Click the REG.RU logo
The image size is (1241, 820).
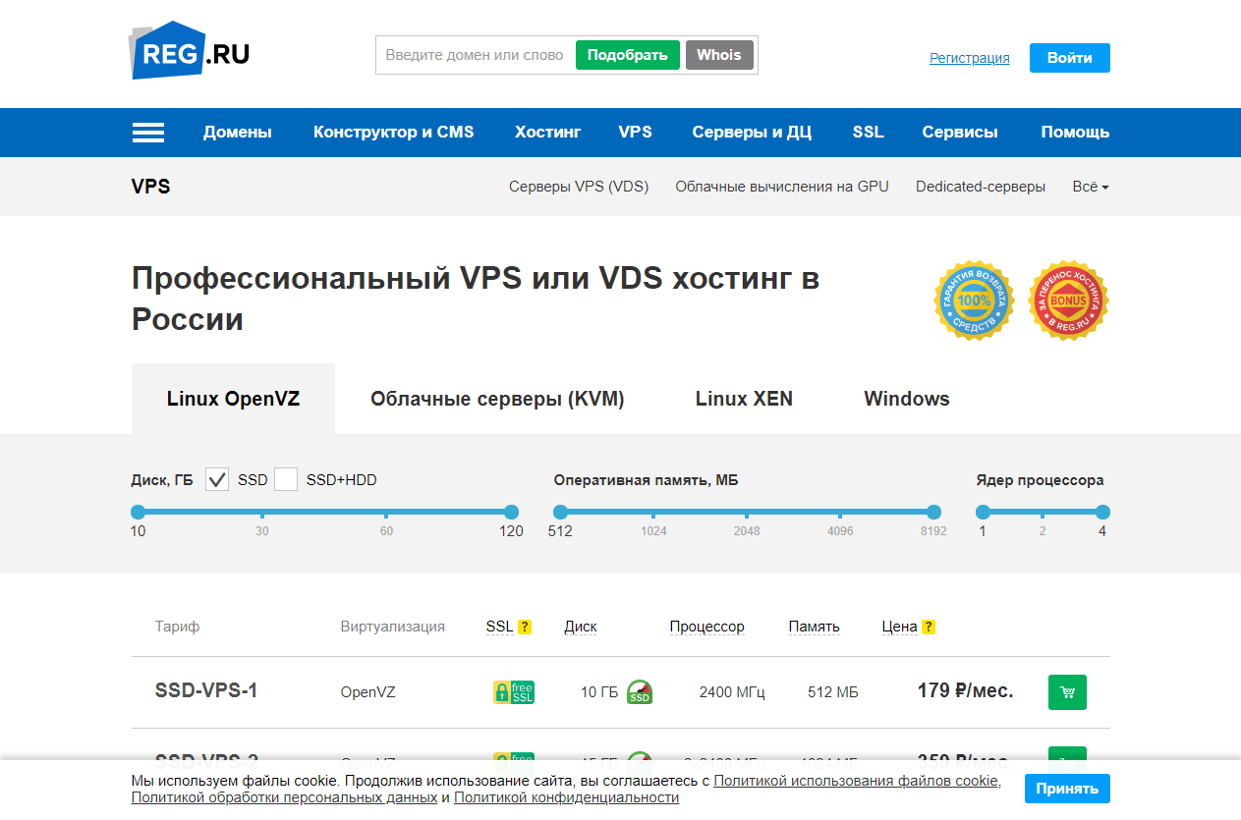pos(190,51)
